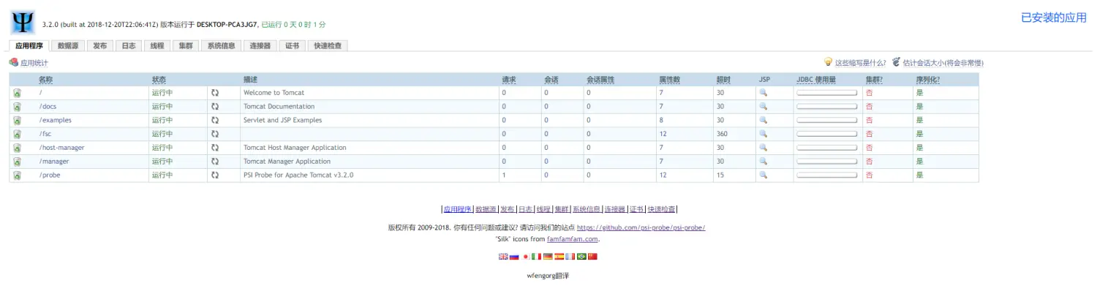Click the PSI Probe logo
This screenshot has width=1097, height=302.
click(23, 22)
